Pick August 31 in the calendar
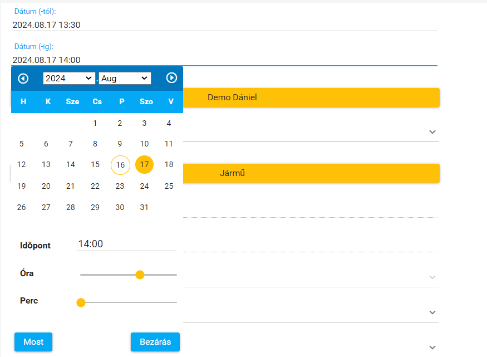The height and width of the screenshot is (357, 487). tap(144, 207)
